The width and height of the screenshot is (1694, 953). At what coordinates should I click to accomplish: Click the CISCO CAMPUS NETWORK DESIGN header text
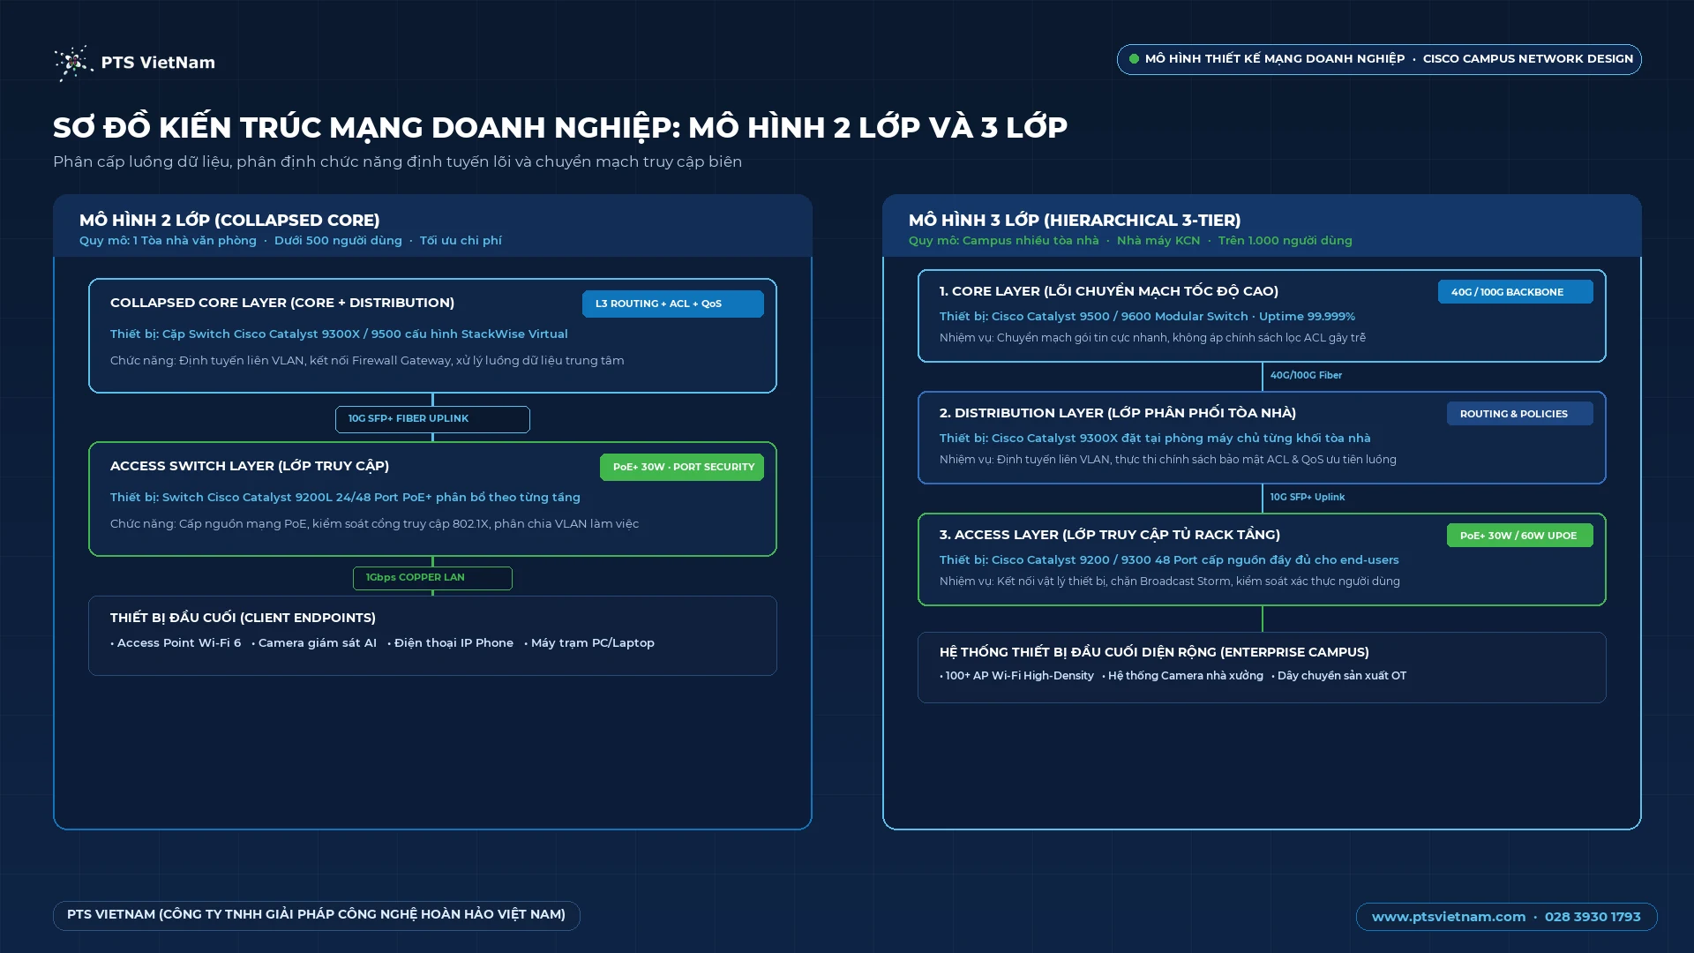[1527, 59]
